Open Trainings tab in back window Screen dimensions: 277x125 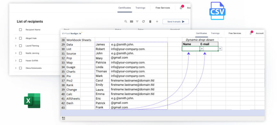tap(140, 8)
